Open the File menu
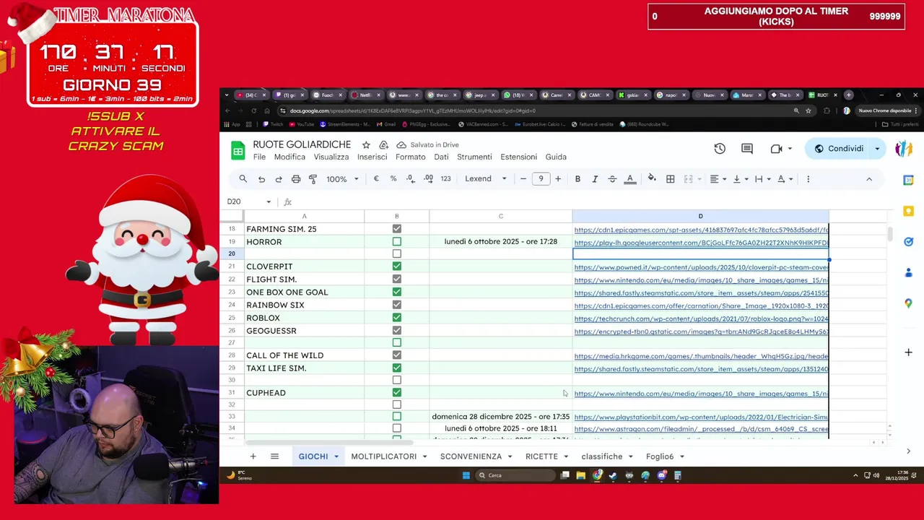This screenshot has width=924, height=520. pyautogui.click(x=259, y=157)
